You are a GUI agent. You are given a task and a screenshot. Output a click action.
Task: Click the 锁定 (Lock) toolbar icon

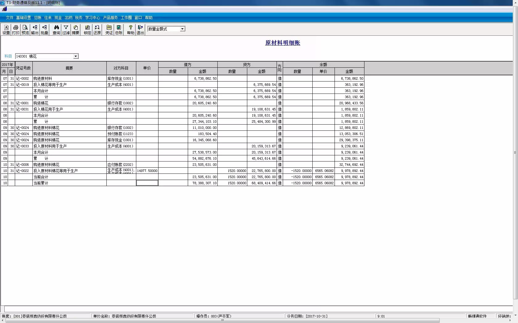pyautogui.click(x=88, y=30)
